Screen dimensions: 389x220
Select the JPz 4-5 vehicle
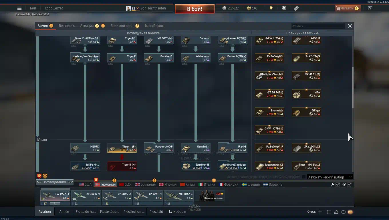pos(233,148)
